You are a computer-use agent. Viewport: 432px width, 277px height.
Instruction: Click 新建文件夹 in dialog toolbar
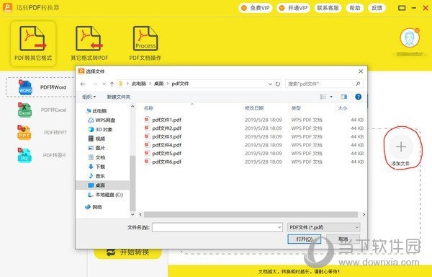click(119, 97)
